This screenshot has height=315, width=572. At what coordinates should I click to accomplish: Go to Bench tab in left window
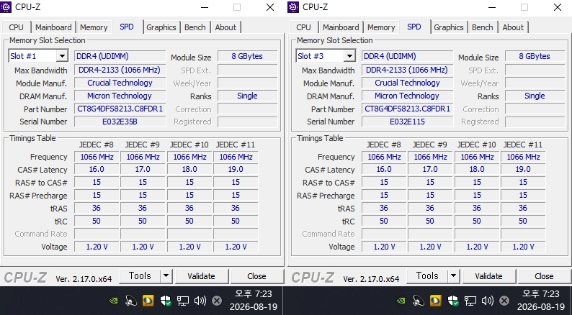tap(195, 27)
